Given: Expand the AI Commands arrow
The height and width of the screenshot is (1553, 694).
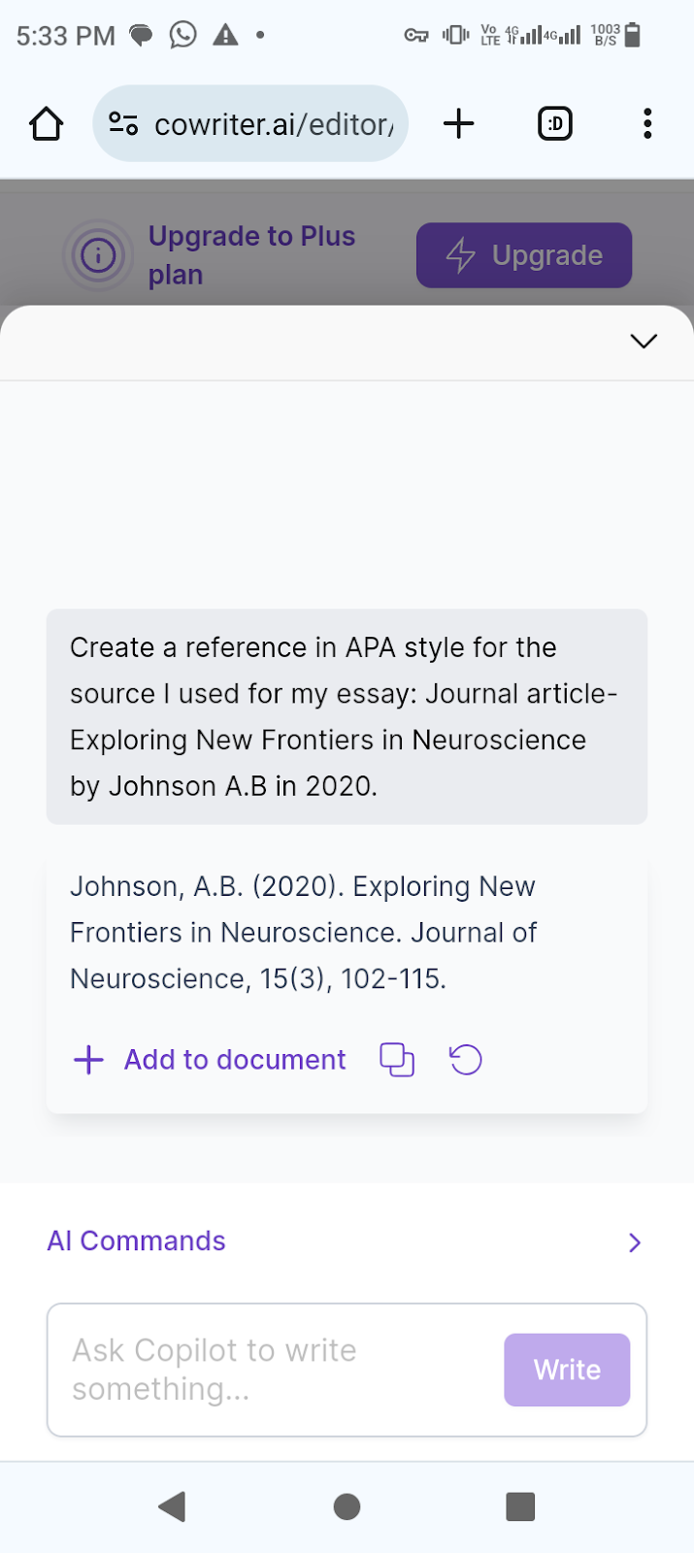Looking at the screenshot, I should point(635,1242).
